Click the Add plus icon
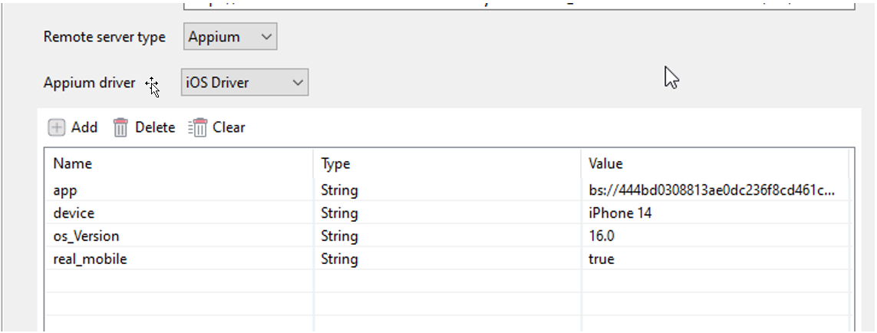Image resolution: width=877 pixels, height=333 pixels. pos(57,127)
